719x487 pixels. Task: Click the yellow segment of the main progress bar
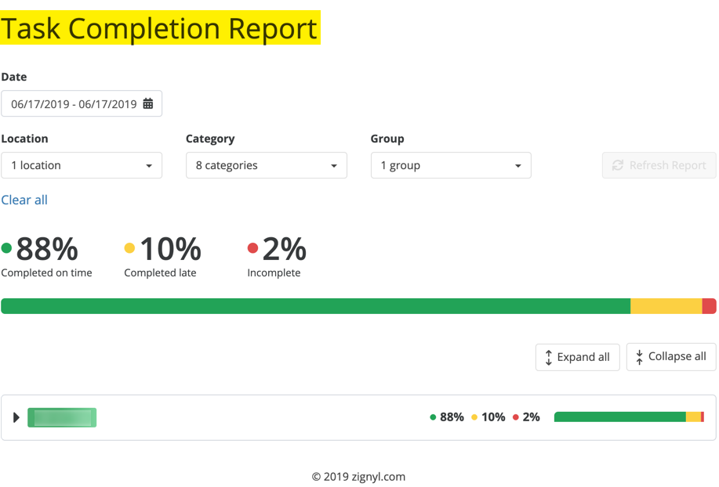[666, 306]
